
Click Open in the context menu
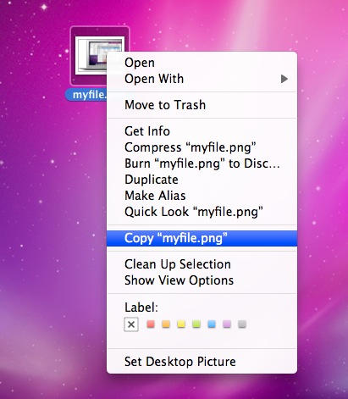140,63
